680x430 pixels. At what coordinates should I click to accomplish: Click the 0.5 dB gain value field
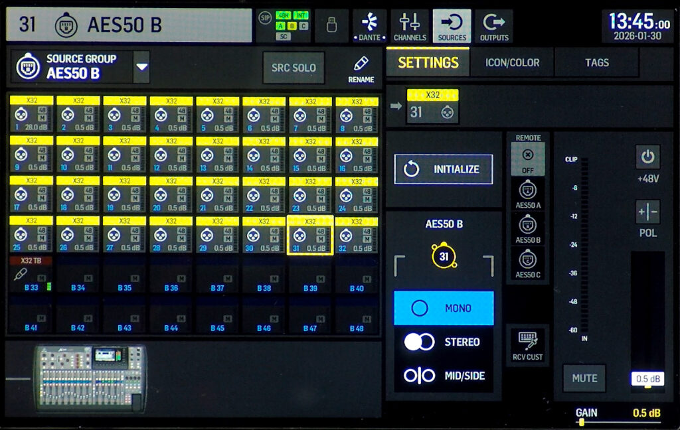click(x=648, y=378)
